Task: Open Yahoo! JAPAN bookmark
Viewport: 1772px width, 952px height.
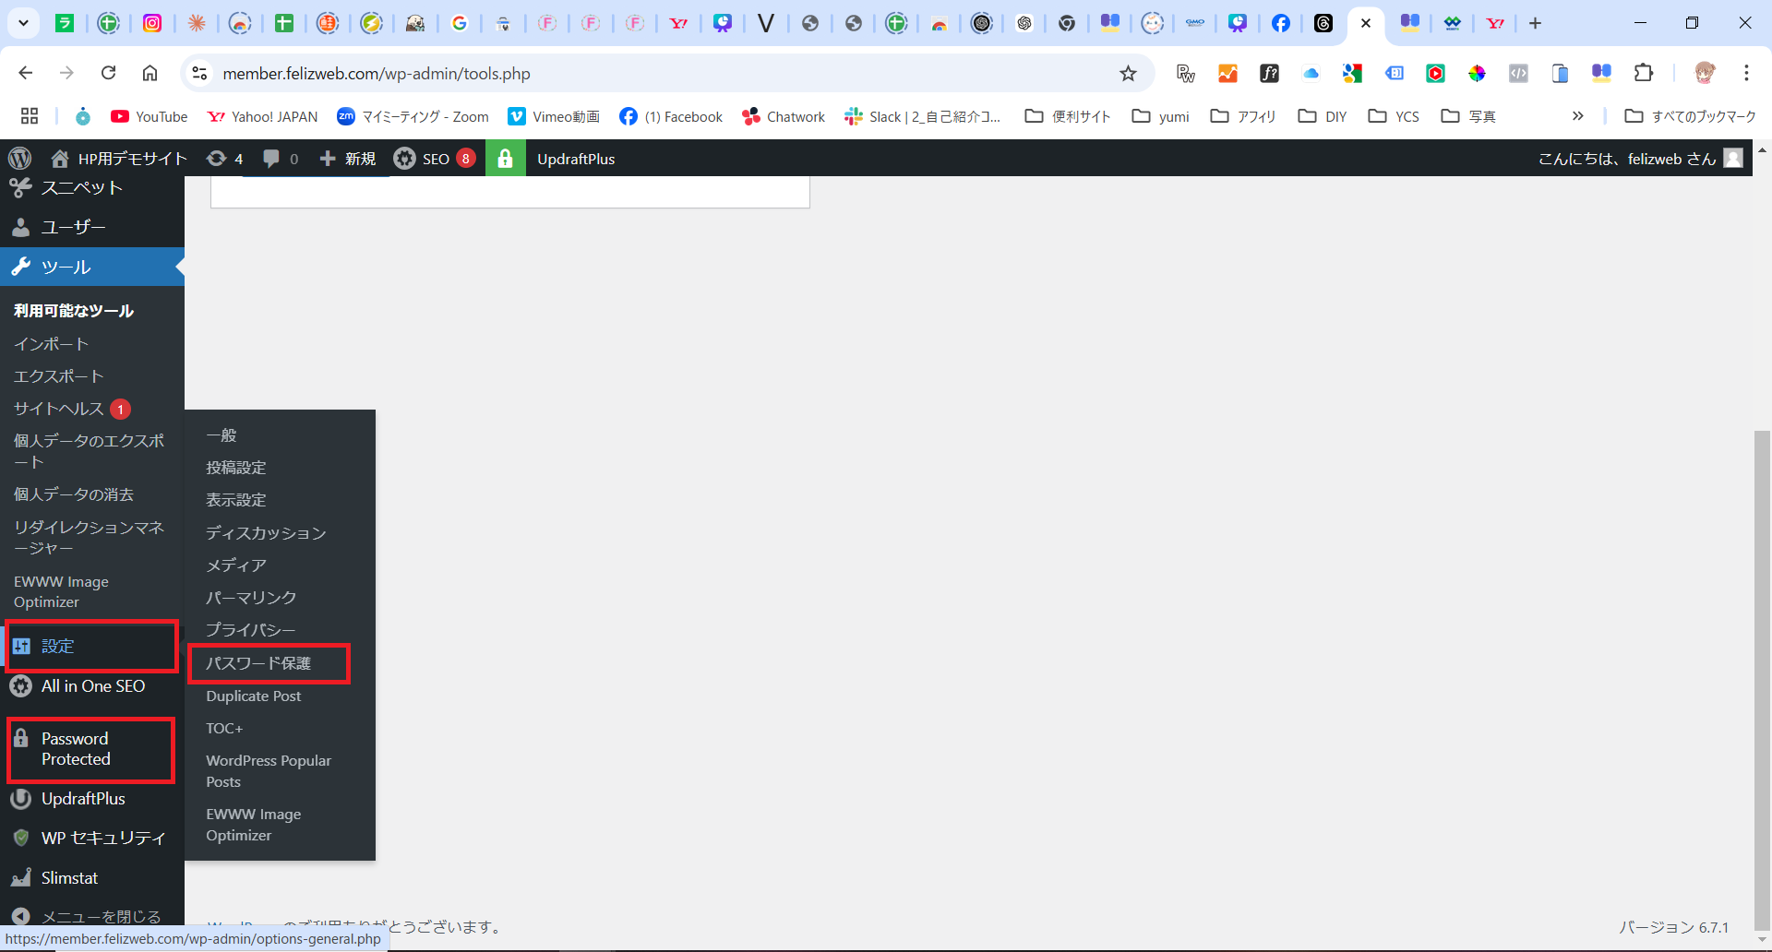Action: coord(262,116)
